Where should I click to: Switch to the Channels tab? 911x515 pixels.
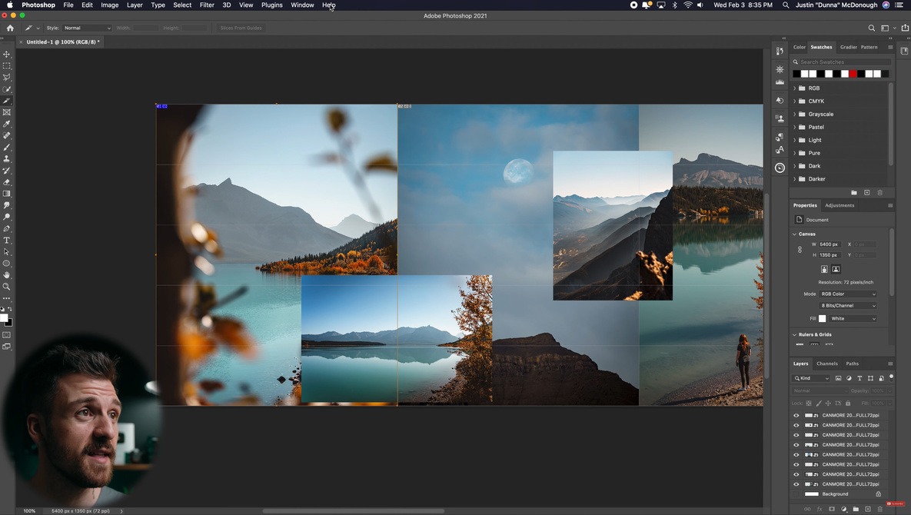[x=826, y=363]
